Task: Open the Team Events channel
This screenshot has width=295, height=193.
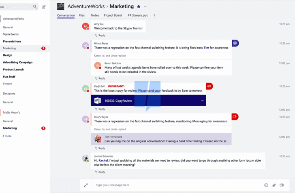Action: (x=11, y=34)
